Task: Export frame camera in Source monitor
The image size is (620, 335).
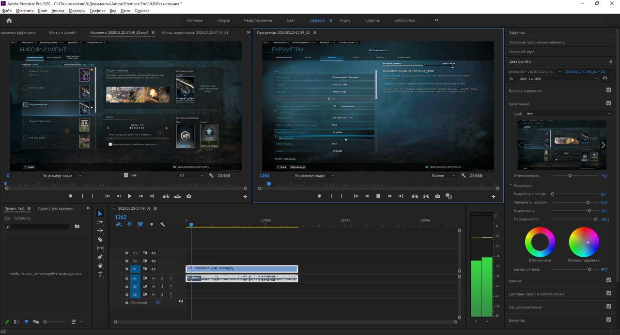Action: (x=188, y=196)
